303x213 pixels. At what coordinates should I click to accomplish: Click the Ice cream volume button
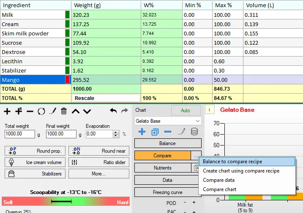pyautogui.click(x=35, y=162)
